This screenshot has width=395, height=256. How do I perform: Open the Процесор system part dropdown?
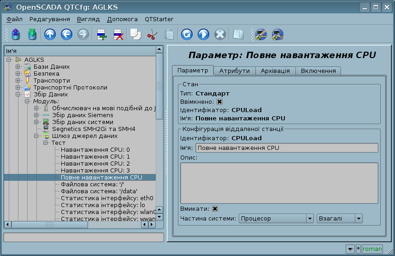[x=276, y=219]
